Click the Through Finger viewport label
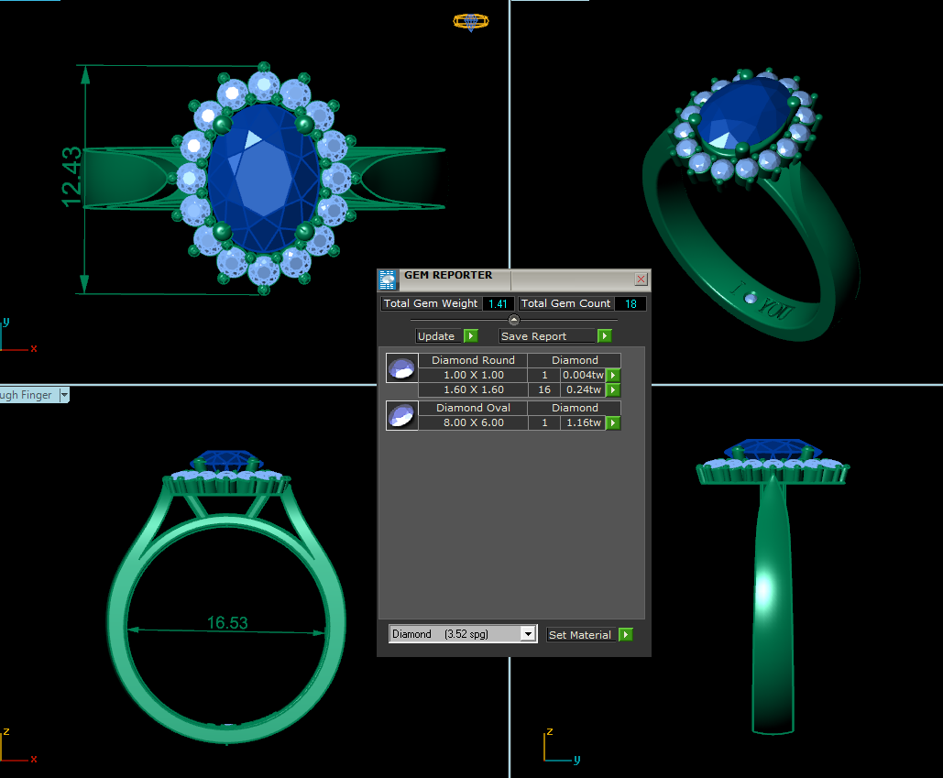The width and height of the screenshot is (943, 778). pyautogui.click(x=28, y=395)
